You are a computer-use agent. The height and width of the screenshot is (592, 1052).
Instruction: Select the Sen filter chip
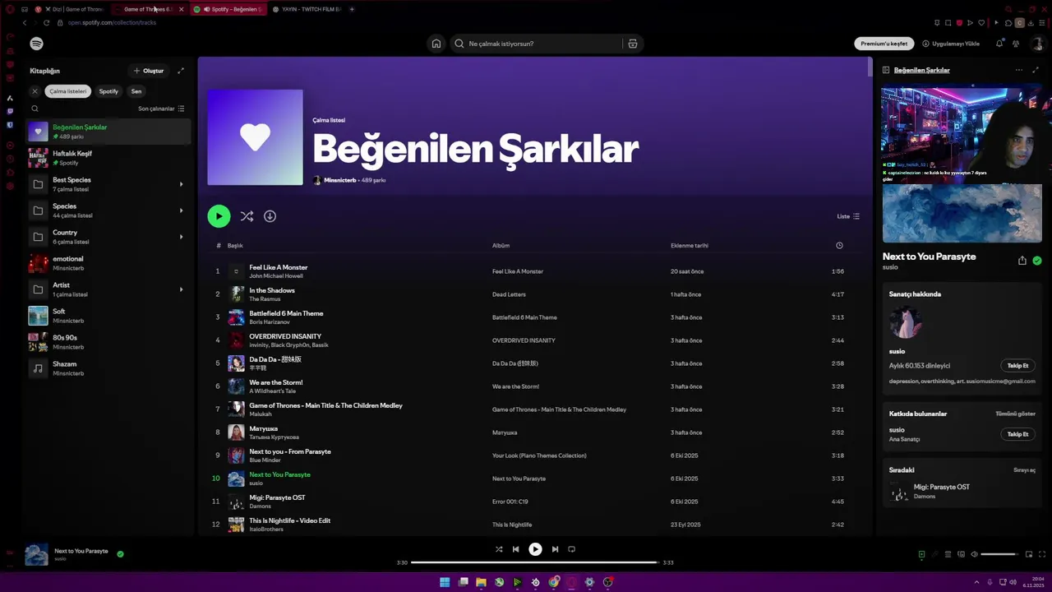click(136, 91)
